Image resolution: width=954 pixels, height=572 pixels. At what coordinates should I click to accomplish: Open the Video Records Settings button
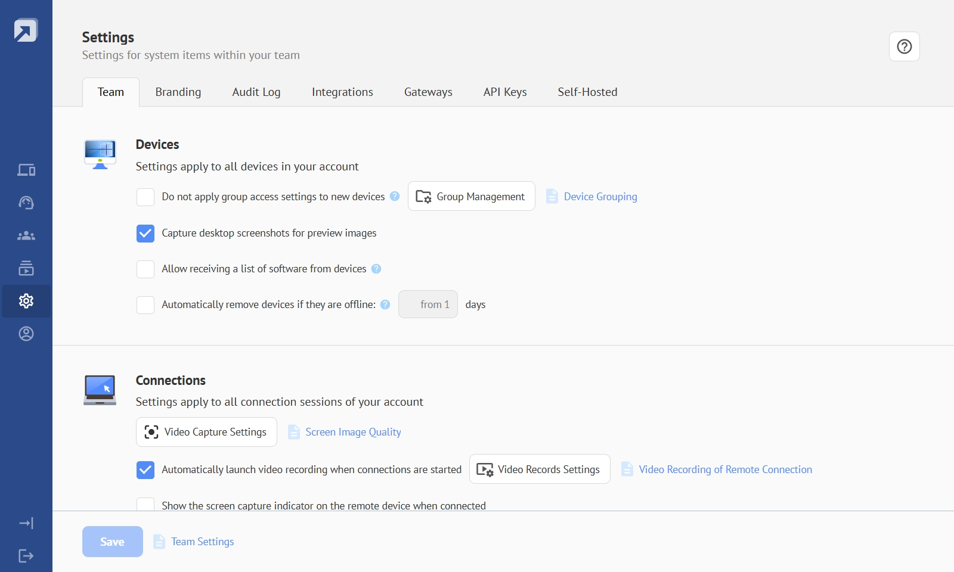[539, 470]
